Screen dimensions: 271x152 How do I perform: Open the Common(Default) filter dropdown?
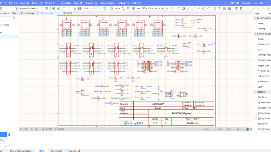coord(27,9)
